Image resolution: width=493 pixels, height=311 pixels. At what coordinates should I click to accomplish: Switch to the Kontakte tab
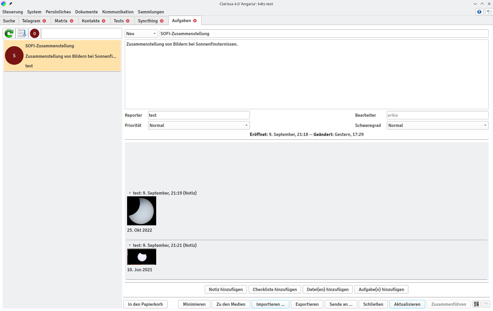coord(91,21)
